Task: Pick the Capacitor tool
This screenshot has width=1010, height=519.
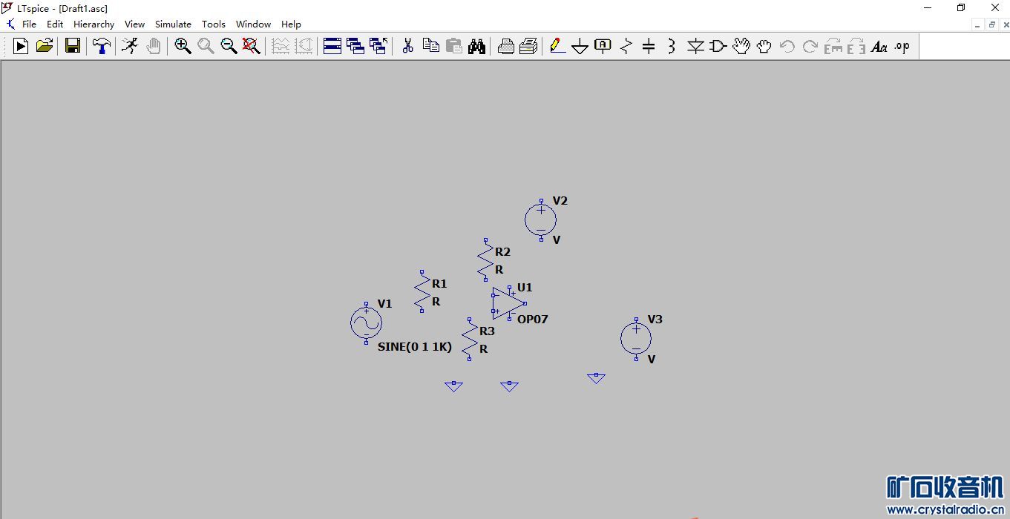Action: 649,46
